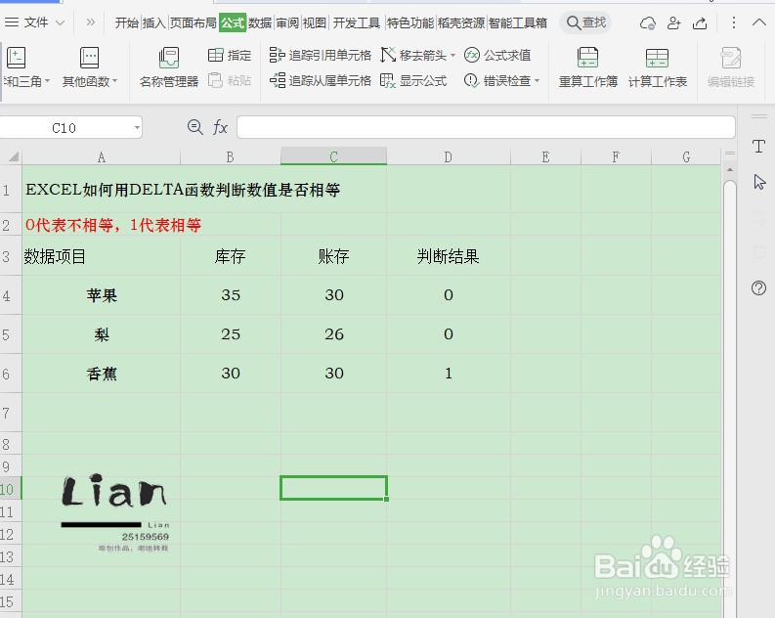Open the 视图 tab
Image resolution: width=775 pixels, height=618 pixels.
pos(315,22)
